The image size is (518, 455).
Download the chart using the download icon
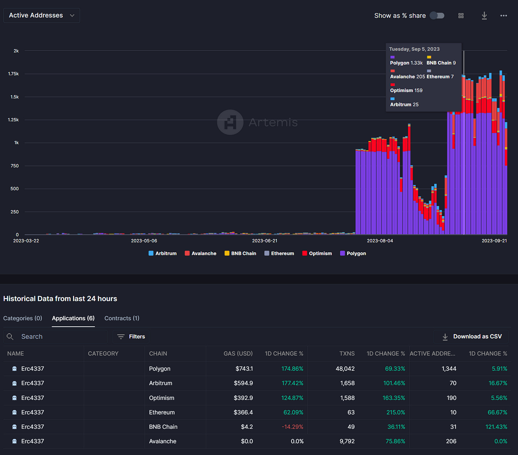(484, 16)
